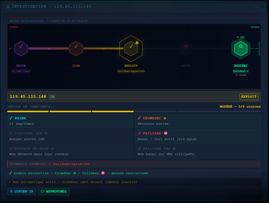The width and height of the screenshot is (269, 203).
Task: Click the COPIER IP button
Action: (x=22, y=191)
